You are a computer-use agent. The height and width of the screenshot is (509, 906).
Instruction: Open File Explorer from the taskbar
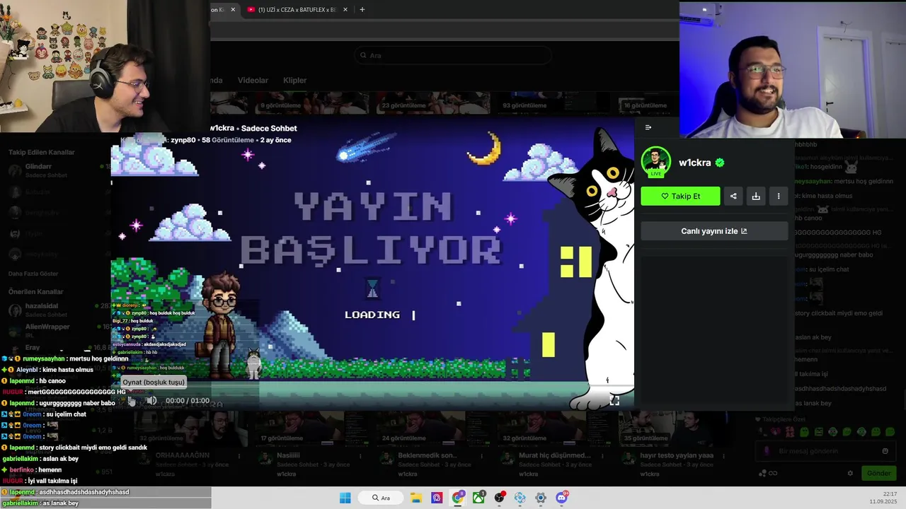point(416,498)
